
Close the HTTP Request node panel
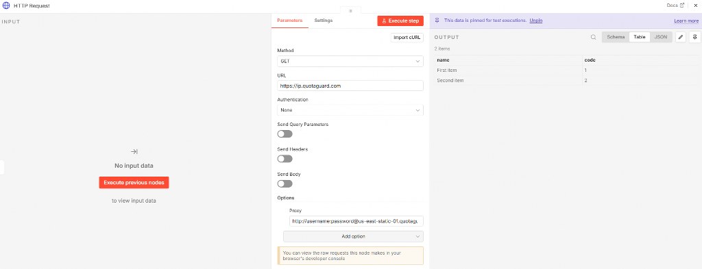pyautogui.click(x=695, y=5)
